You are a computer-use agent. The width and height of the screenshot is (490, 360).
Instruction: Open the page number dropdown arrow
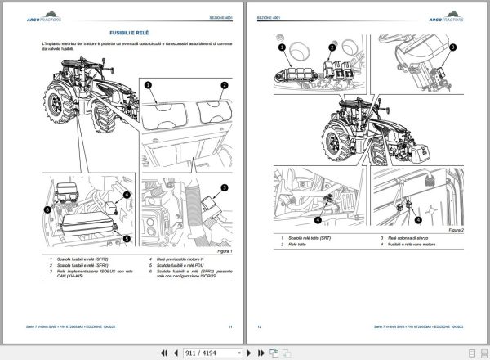tap(239, 353)
